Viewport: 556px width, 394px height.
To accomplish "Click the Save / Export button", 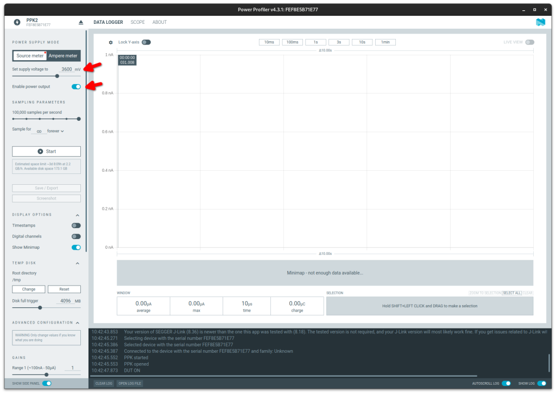I will pos(47,188).
